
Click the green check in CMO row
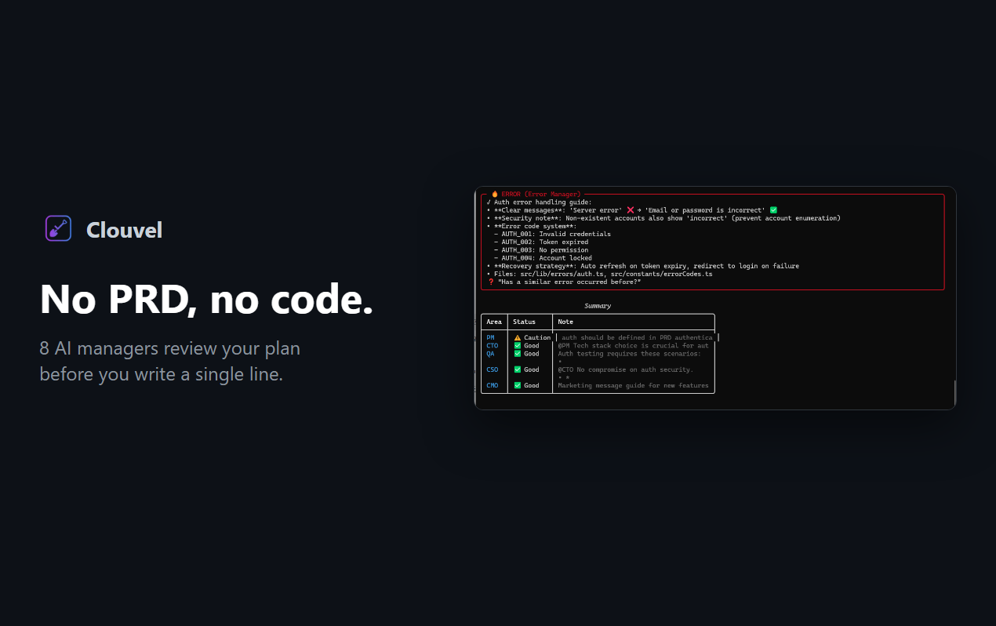pyautogui.click(x=518, y=386)
